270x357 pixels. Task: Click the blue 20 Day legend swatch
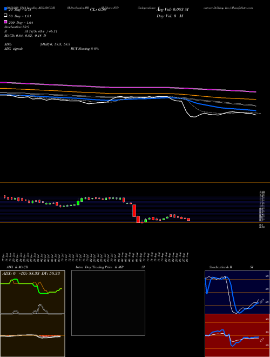(x=5, y=9)
